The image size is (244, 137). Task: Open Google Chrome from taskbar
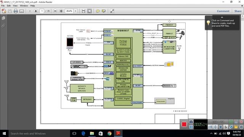tap(109, 134)
